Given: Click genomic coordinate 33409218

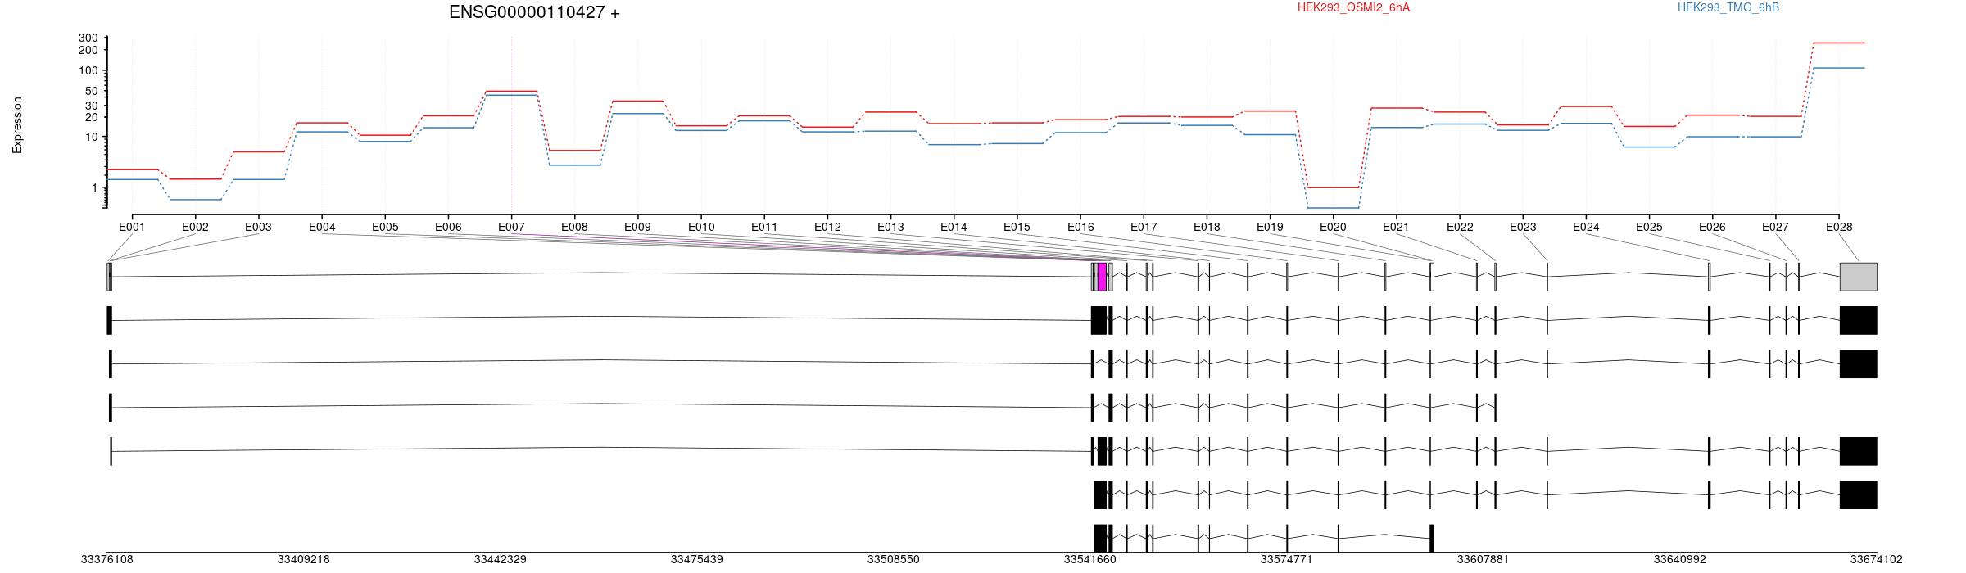Looking at the screenshot, I should pyautogui.click(x=304, y=560).
